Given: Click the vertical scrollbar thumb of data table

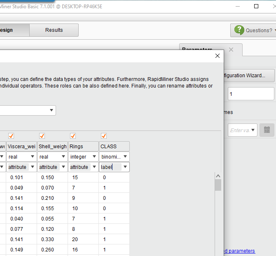Looking at the screenshot, I should tap(218, 185).
